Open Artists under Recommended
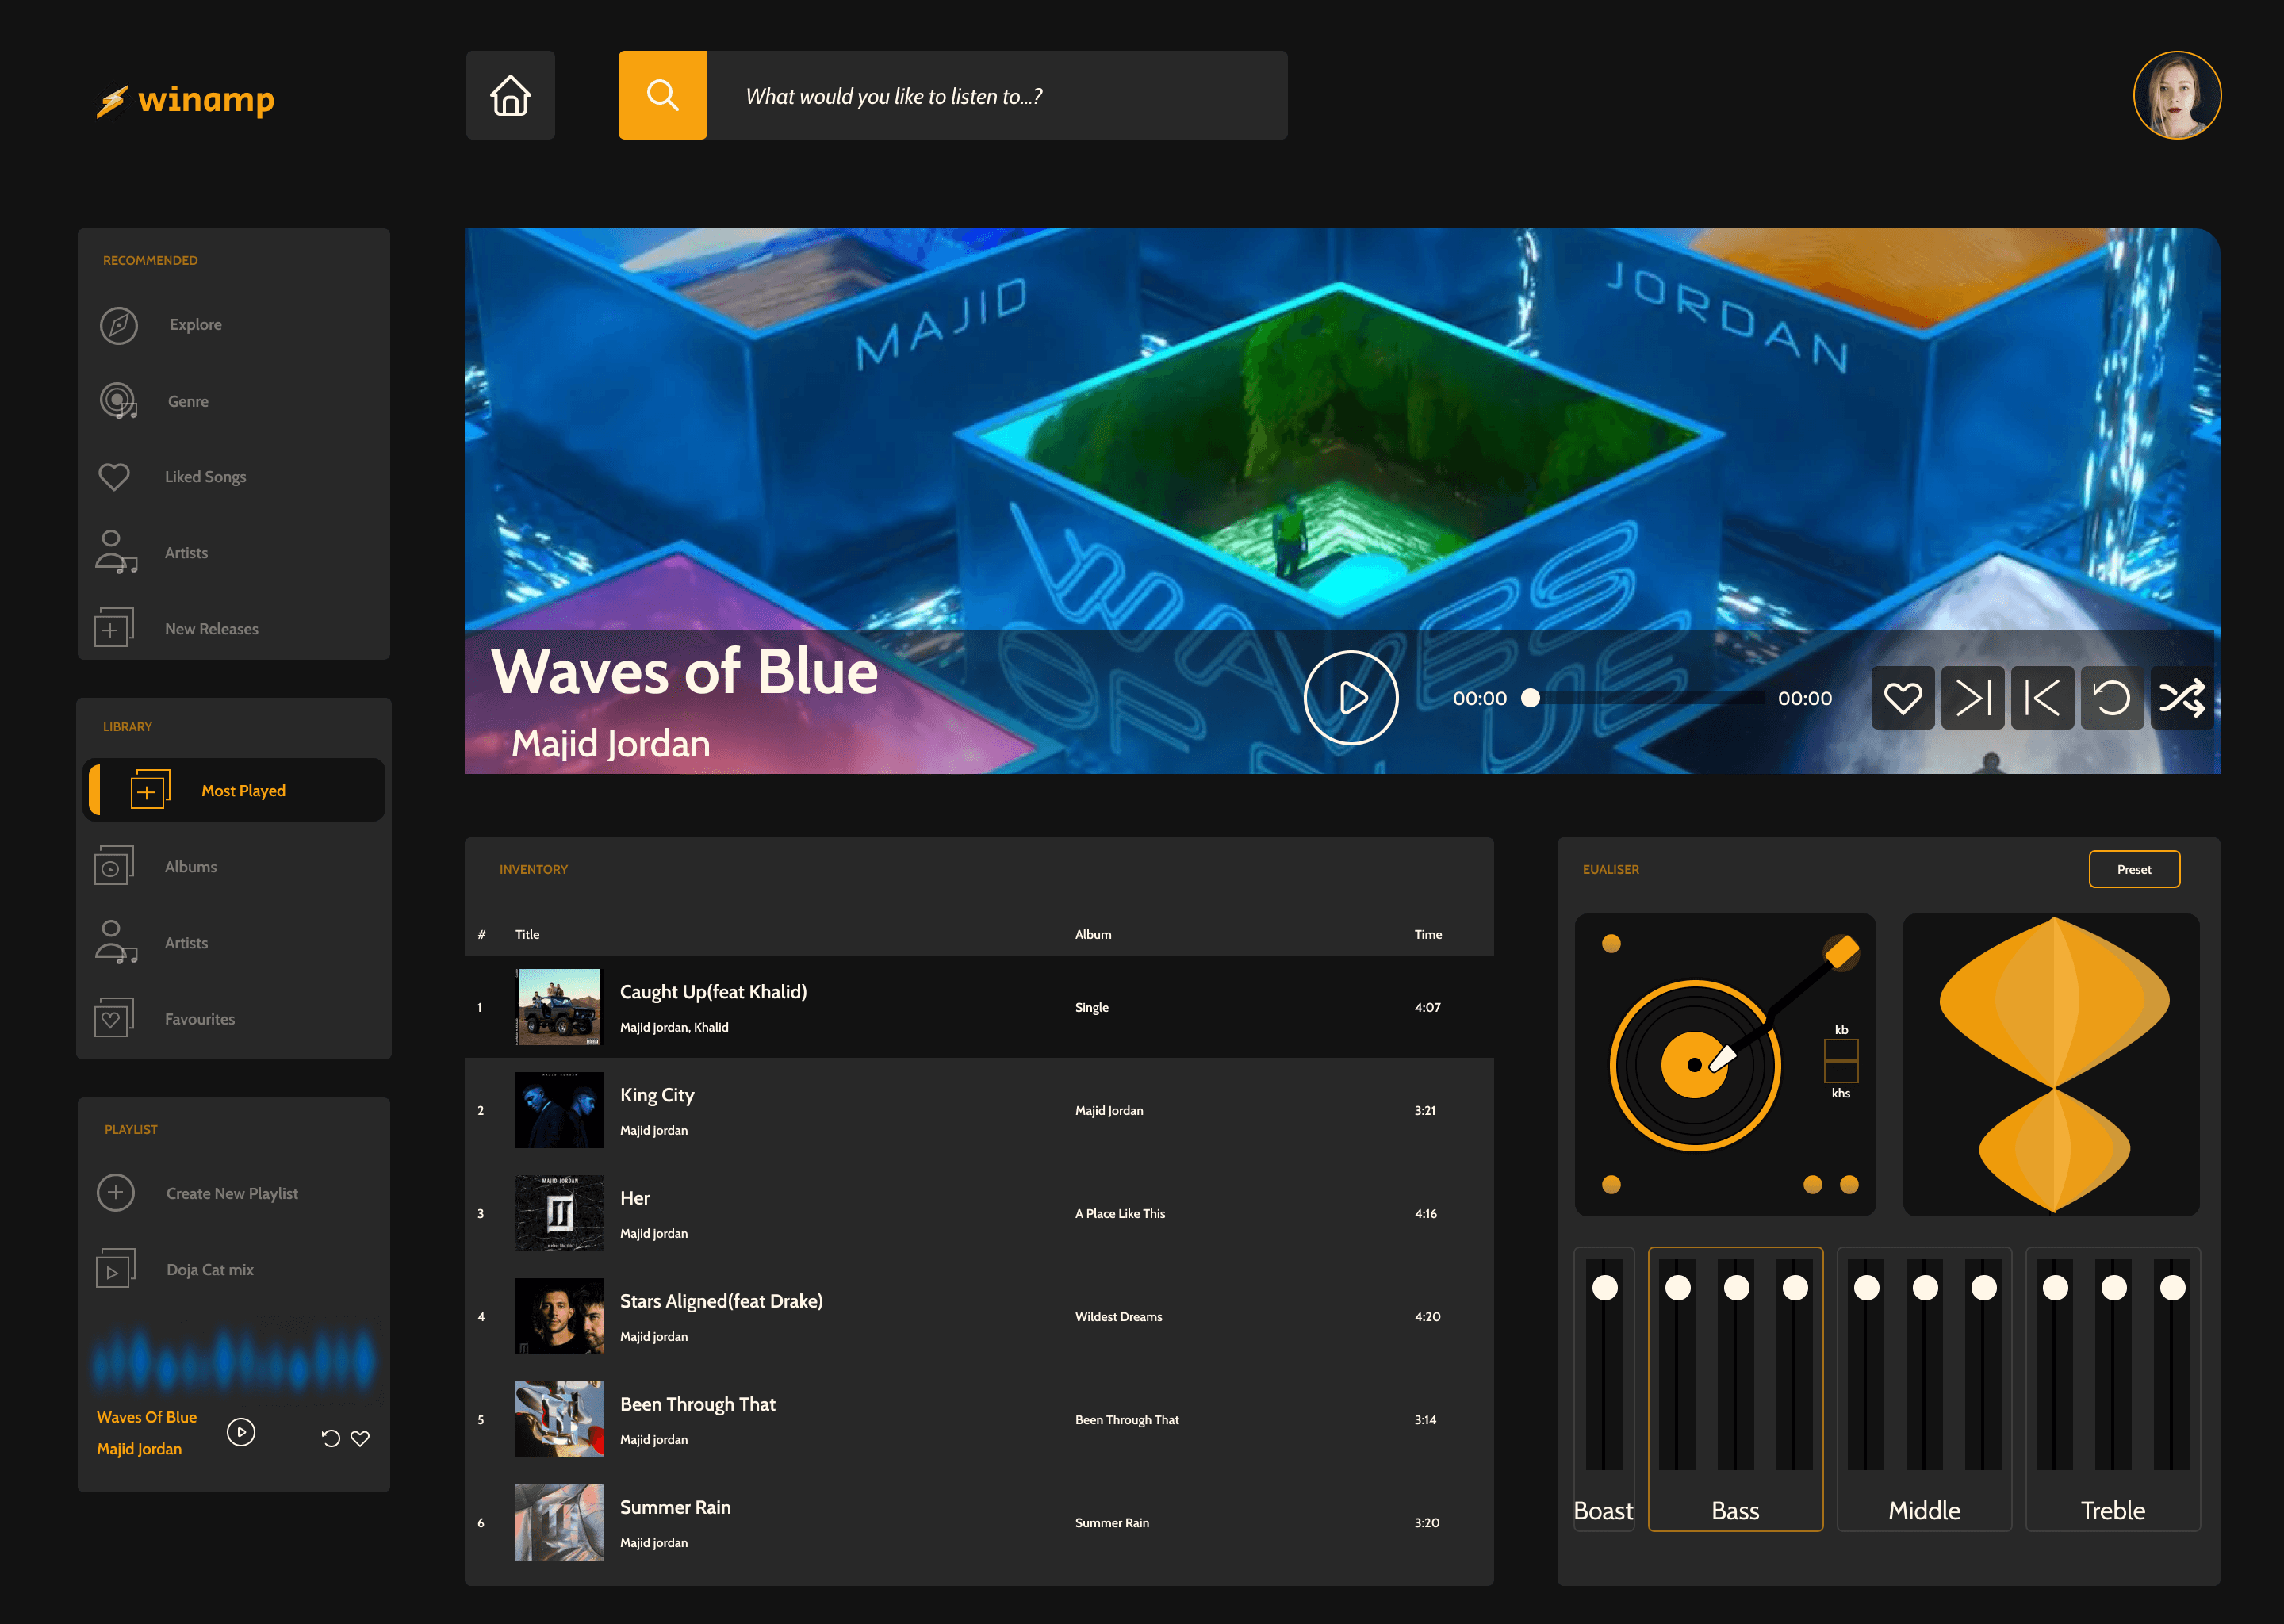The width and height of the screenshot is (2284, 1624). pos(186,553)
